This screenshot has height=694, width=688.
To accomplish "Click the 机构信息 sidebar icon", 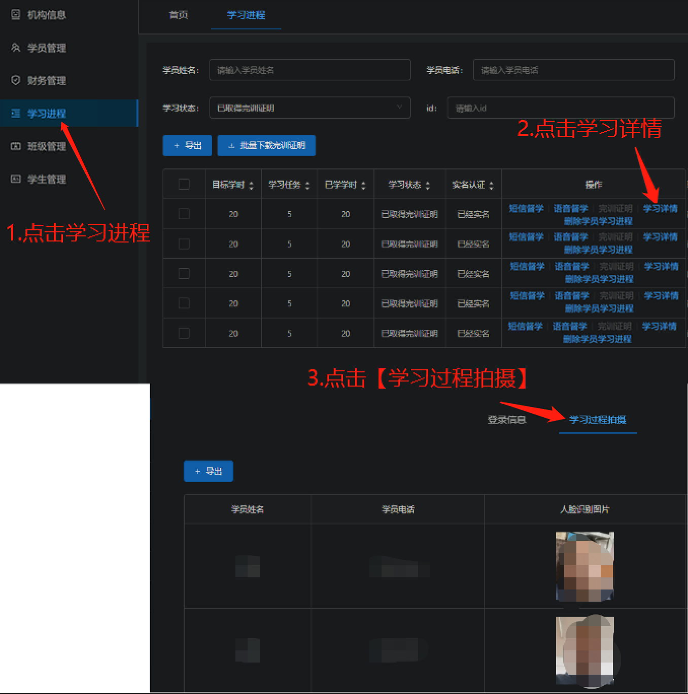I will 16,15.
